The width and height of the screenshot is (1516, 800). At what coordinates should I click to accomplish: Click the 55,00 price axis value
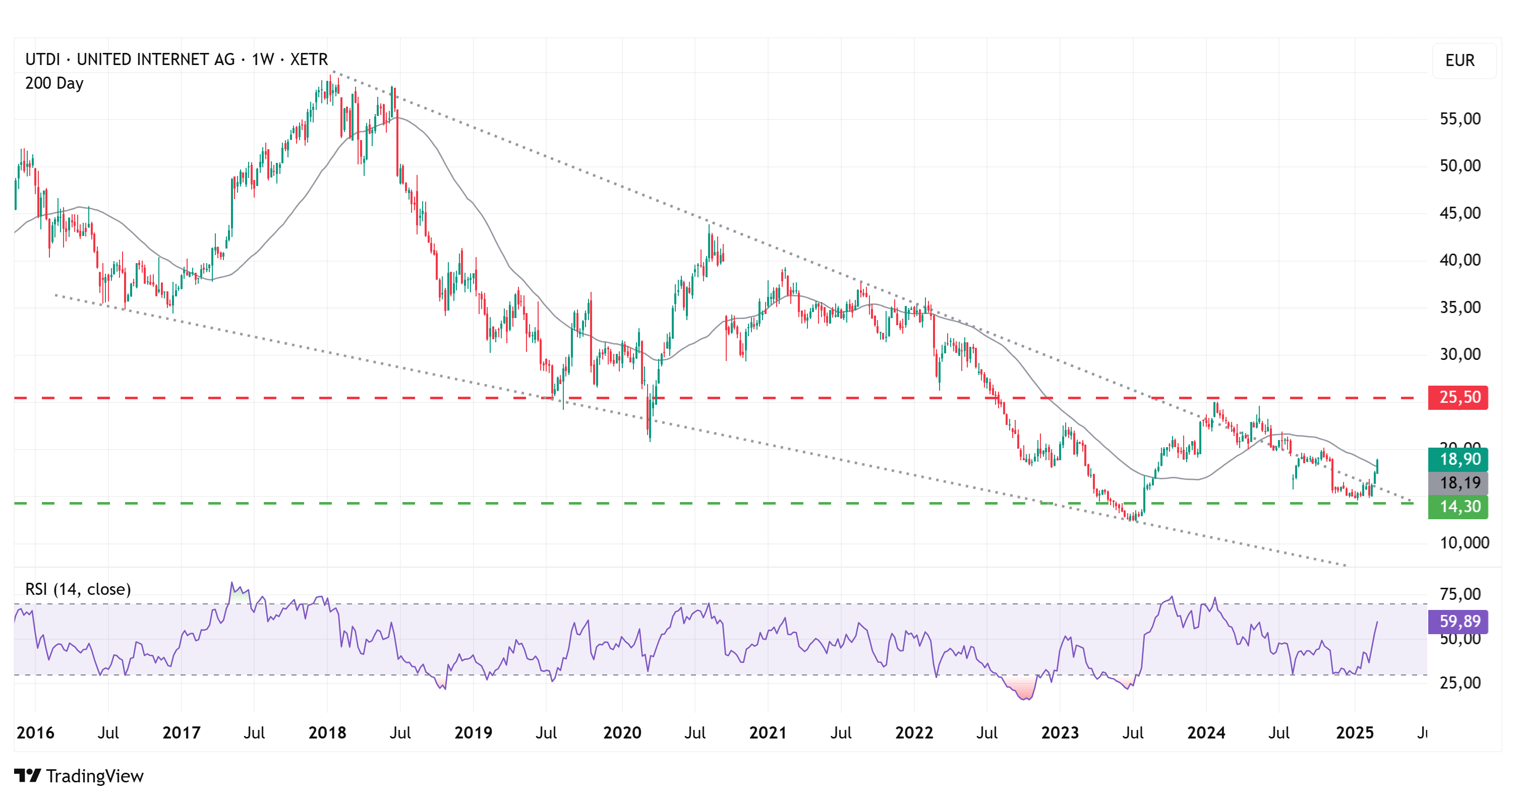pos(1460,119)
